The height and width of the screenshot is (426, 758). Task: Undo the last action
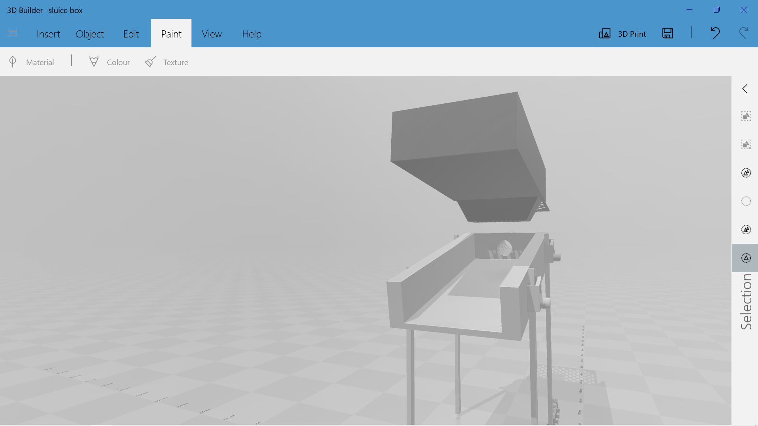click(x=715, y=33)
